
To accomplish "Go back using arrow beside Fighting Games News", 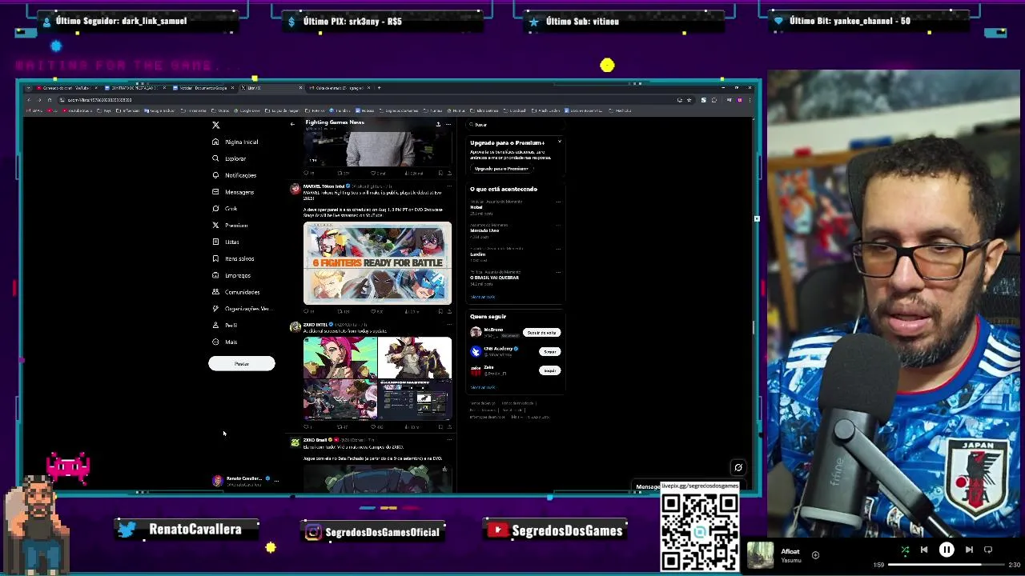I will (x=292, y=124).
